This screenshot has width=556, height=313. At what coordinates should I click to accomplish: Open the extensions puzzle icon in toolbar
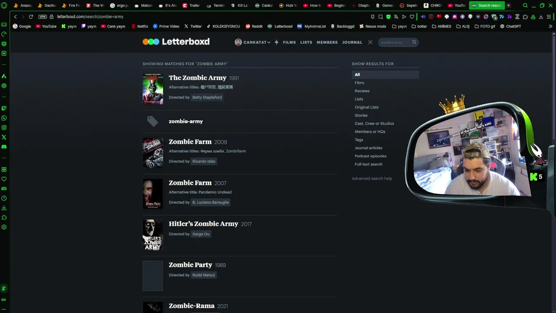525,17
